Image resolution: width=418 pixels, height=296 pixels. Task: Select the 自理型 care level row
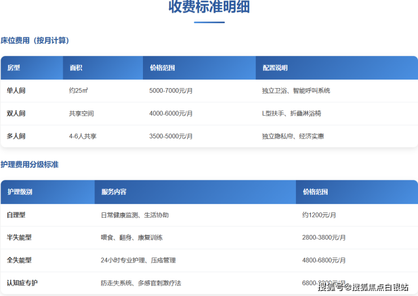[16, 215]
